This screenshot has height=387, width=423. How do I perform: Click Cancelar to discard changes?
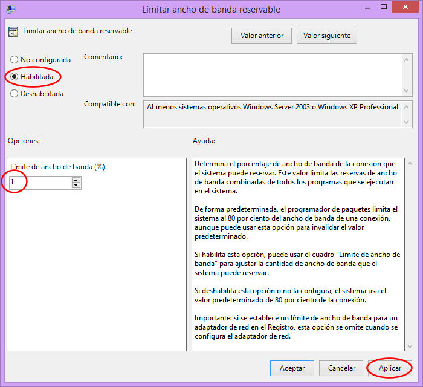pyautogui.click(x=341, y=368)
